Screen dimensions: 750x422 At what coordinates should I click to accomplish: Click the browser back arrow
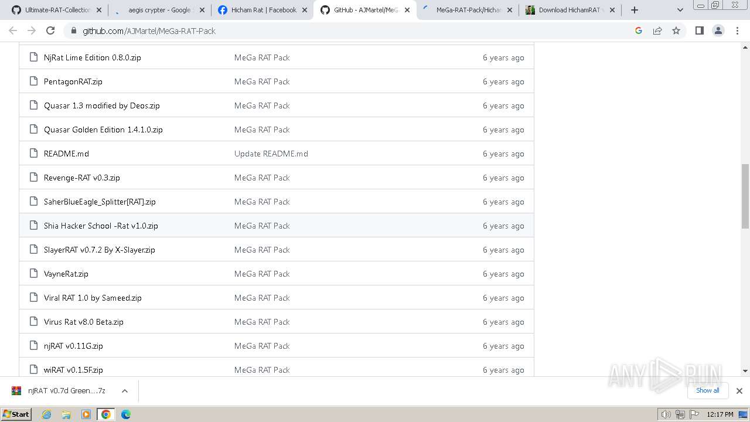click(x=13, y=30)
